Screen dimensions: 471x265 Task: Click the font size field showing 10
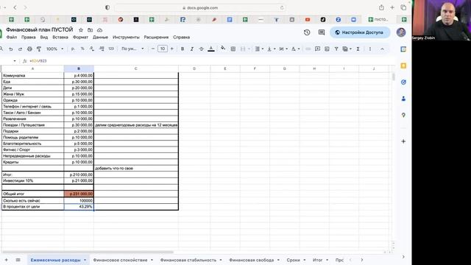tap(163, 49)
